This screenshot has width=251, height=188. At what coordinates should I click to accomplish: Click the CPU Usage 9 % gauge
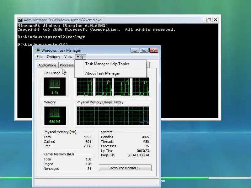[55, 86]
